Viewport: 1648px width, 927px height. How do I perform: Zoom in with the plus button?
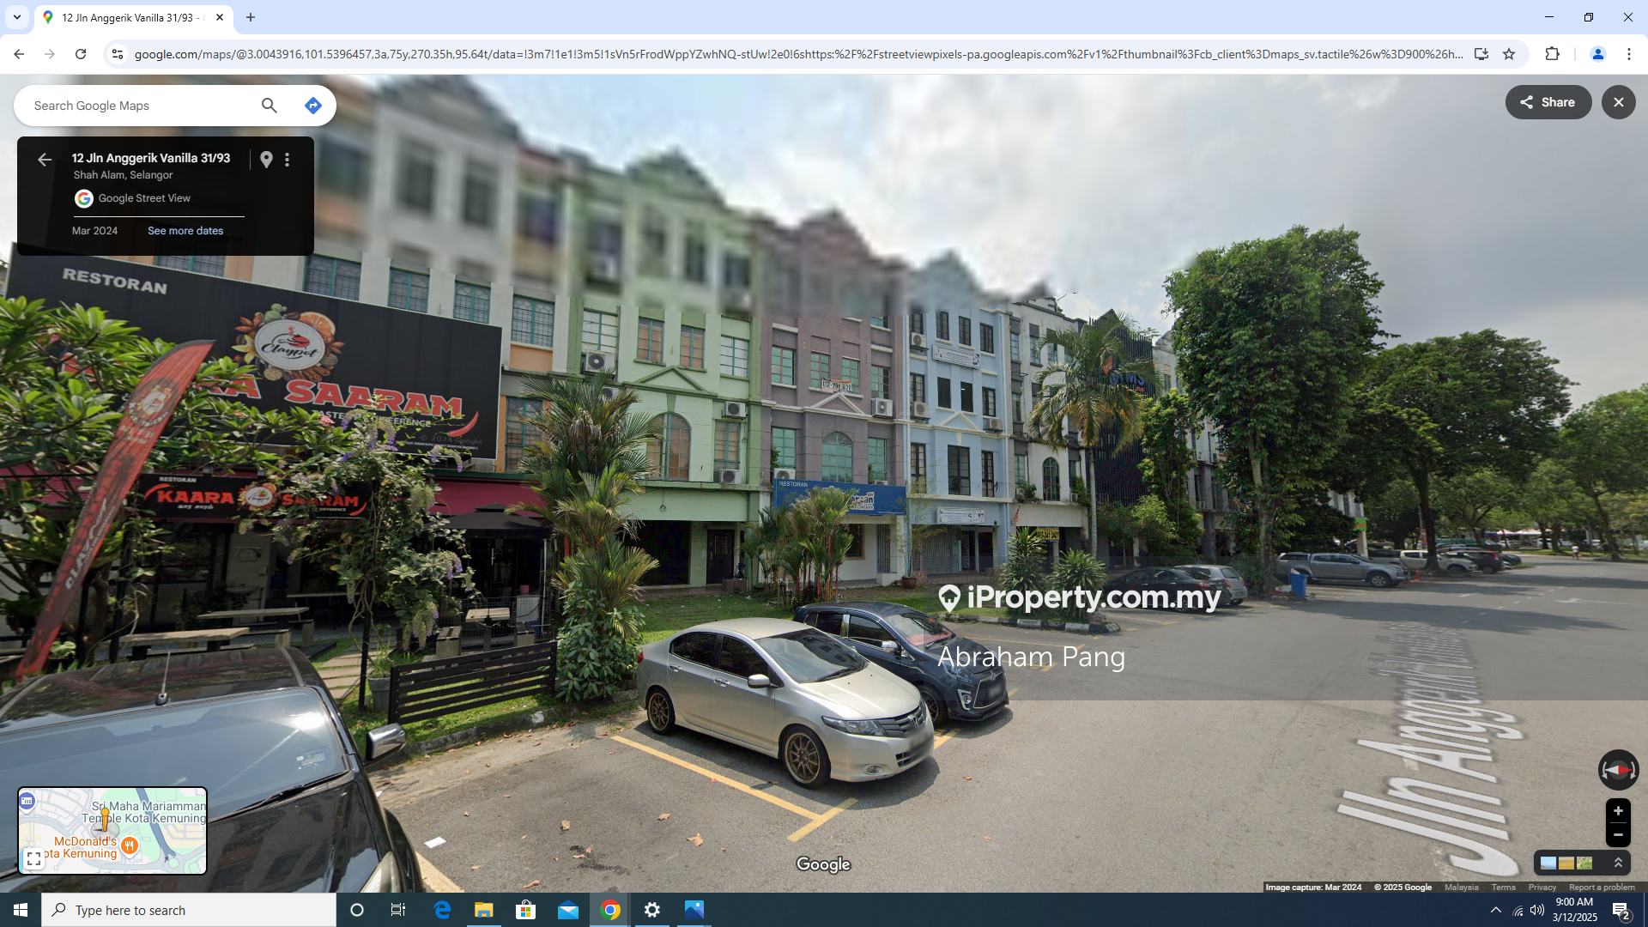1618,811
